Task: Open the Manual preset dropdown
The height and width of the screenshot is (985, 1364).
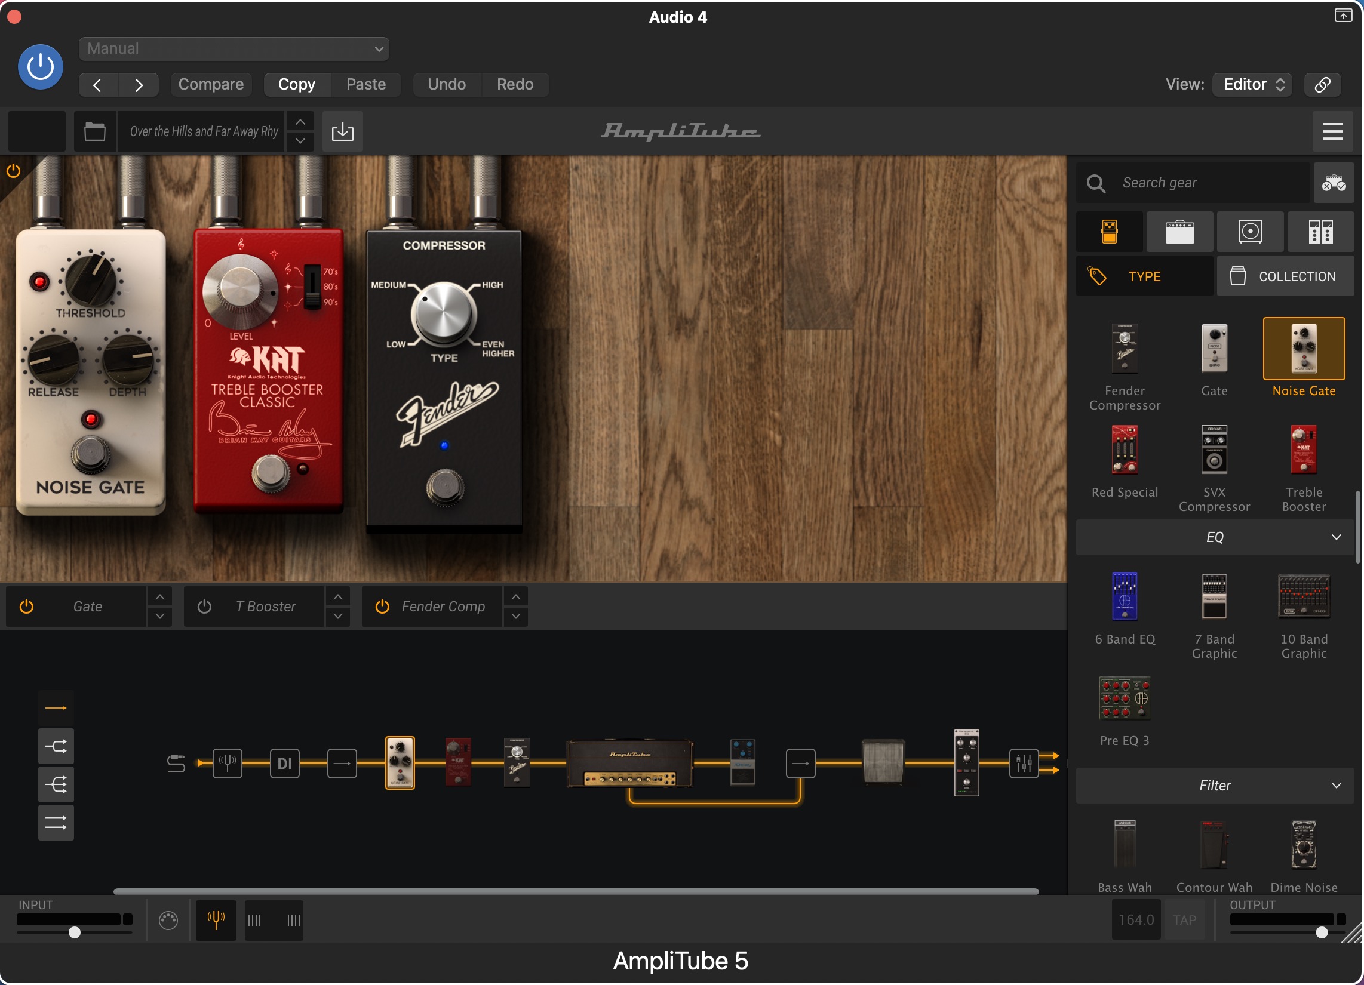Action: click(x=234, y=49)
